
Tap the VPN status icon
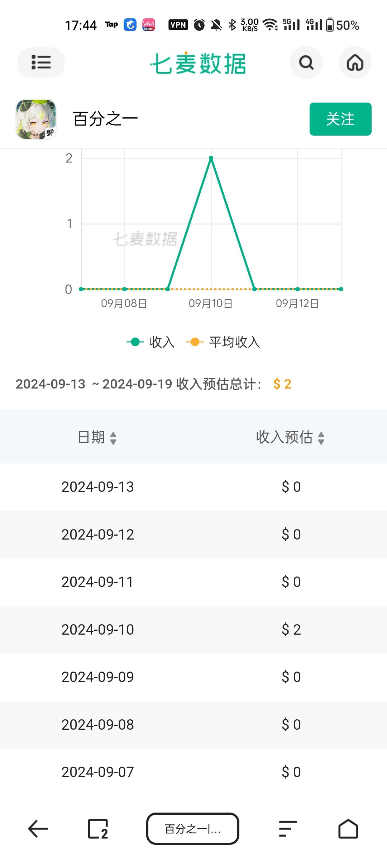[x=178, y=25]
